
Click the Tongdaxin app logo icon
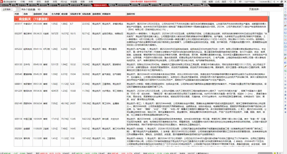click(x=2, y=2)
